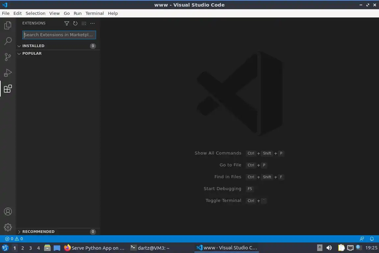Open the View menu

pos(54,13)
